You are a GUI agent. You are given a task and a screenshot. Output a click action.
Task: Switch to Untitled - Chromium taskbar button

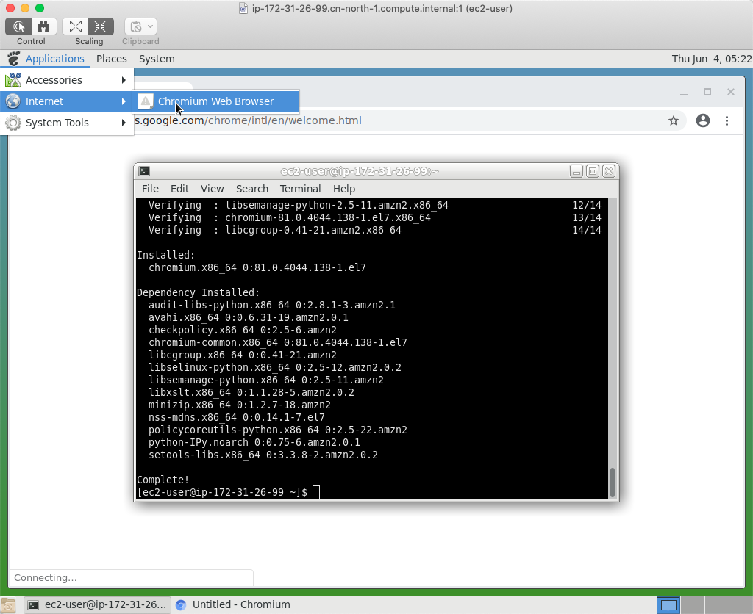coord(233,605)
